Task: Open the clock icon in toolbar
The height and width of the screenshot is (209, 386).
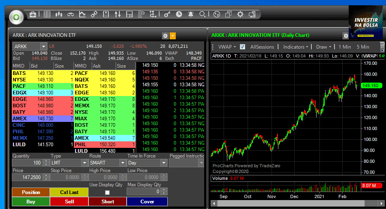Action: coord(179,14)
